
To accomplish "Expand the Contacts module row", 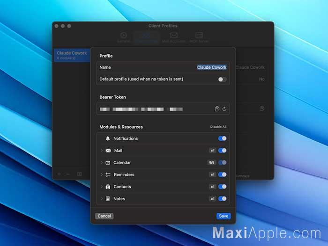I will click(102, 187).
